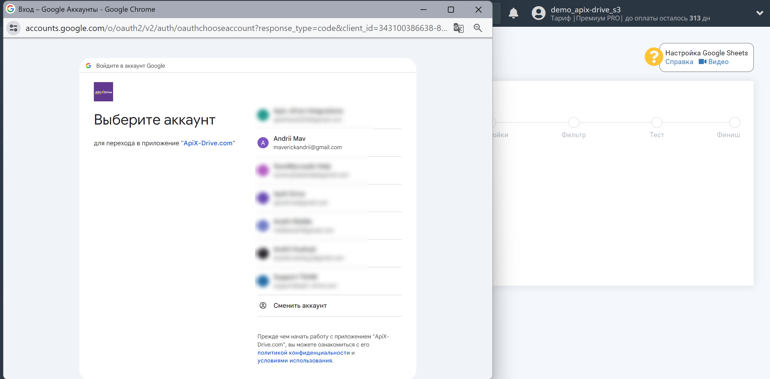
Task: Open the политикой конфиденциальности link
Action: point(303,353)
